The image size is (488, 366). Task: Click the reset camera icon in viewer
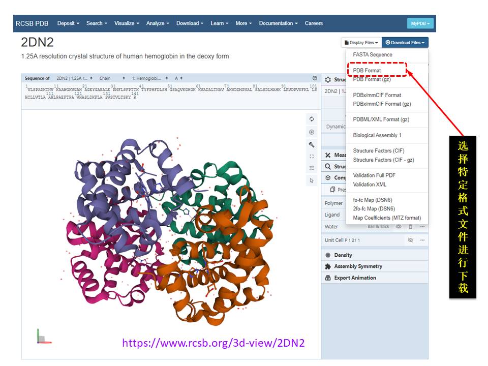(312, 119)
